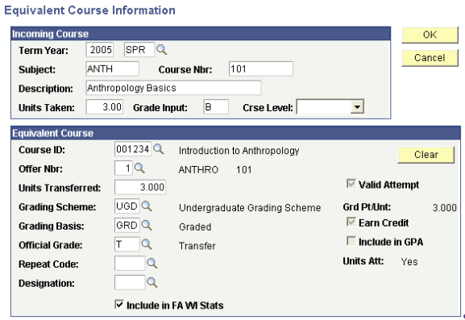Open the Grading Scheme lookup magnifier
Viewport: 465px width, 320px height.
click(147, 206)
